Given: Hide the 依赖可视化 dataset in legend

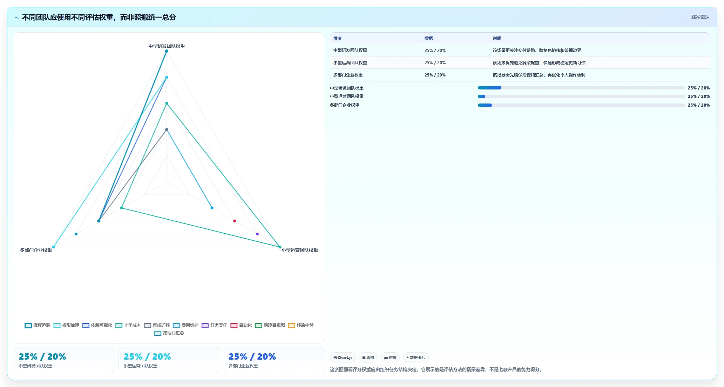Looking at the screenshot, I should (x=97, y=325).
